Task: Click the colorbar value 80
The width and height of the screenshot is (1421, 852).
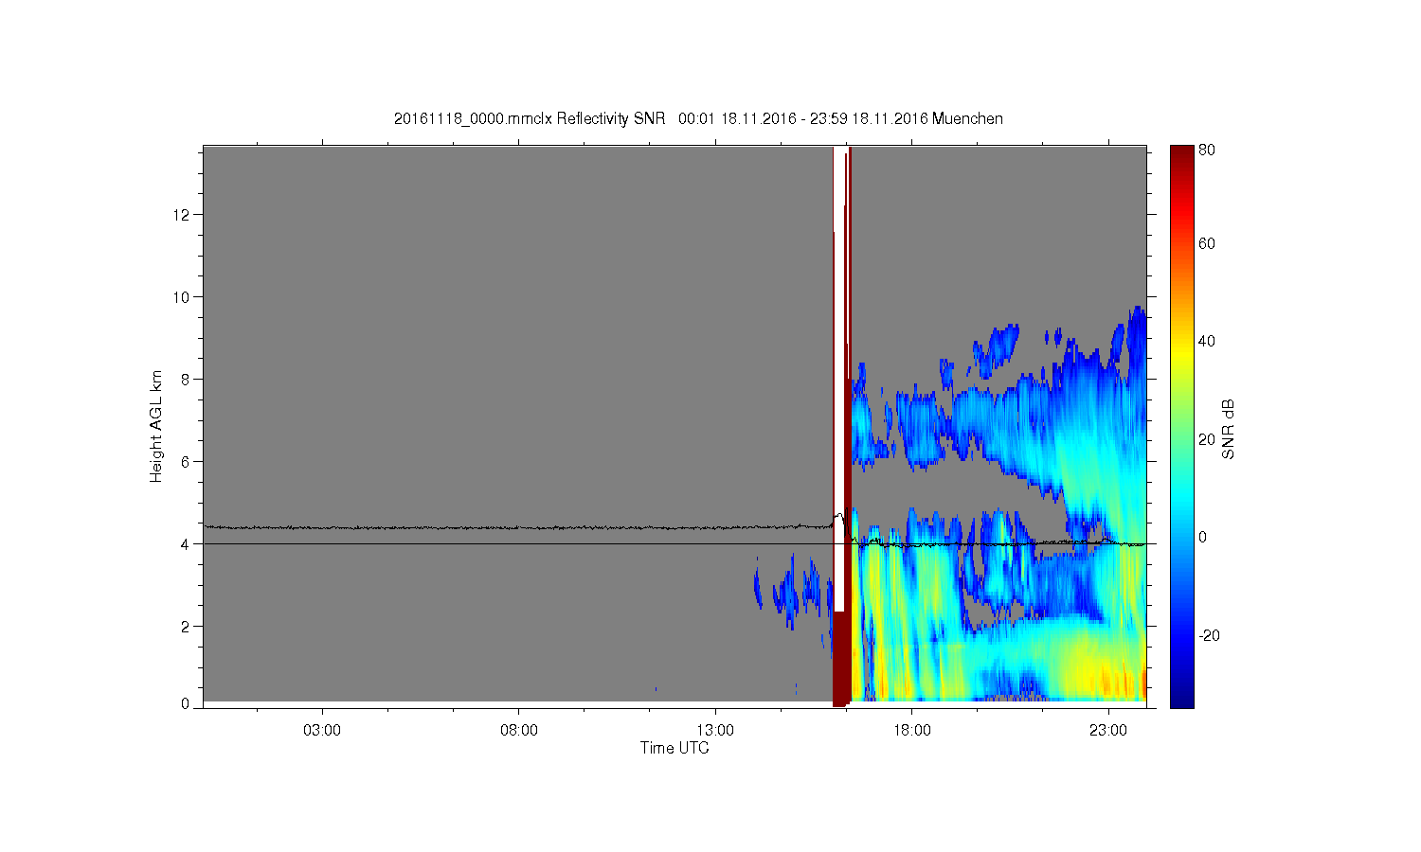Action: 1207,151
